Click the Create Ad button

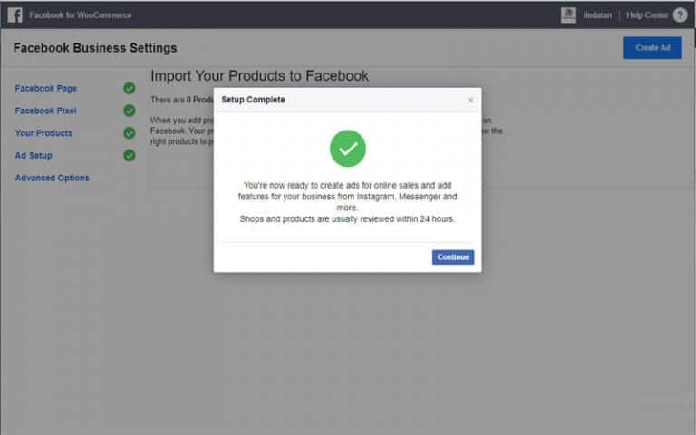pyautogui.click(x=652, y=48)
